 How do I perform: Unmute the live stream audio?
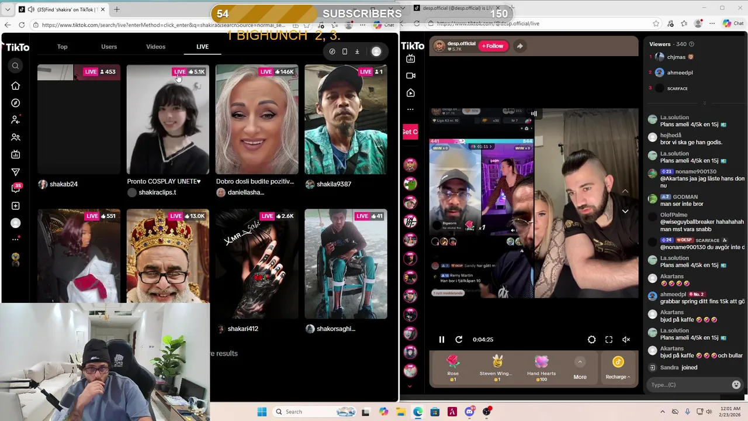(626, 340)
